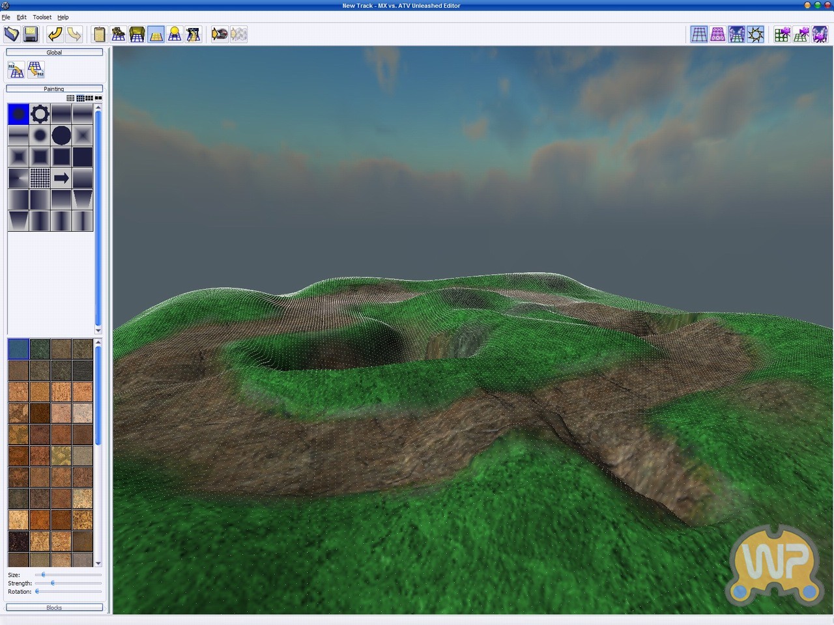Choose the arrow-shaped brush
The image size is (834, 625).
tap(61, 178)
